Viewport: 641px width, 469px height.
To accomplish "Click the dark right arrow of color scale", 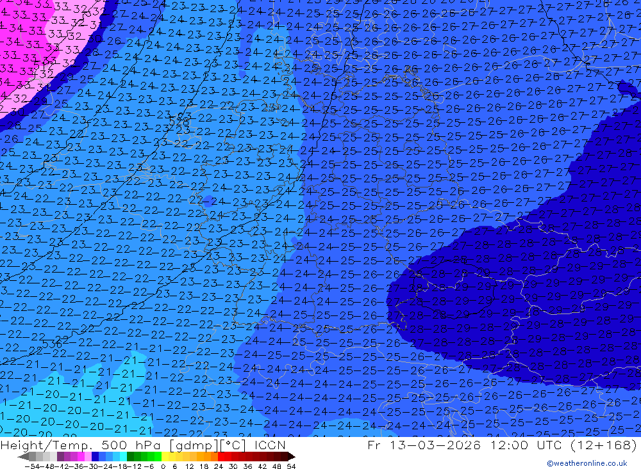I will 292,457.
